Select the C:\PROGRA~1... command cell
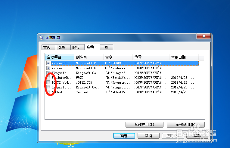 pos(117,63)
